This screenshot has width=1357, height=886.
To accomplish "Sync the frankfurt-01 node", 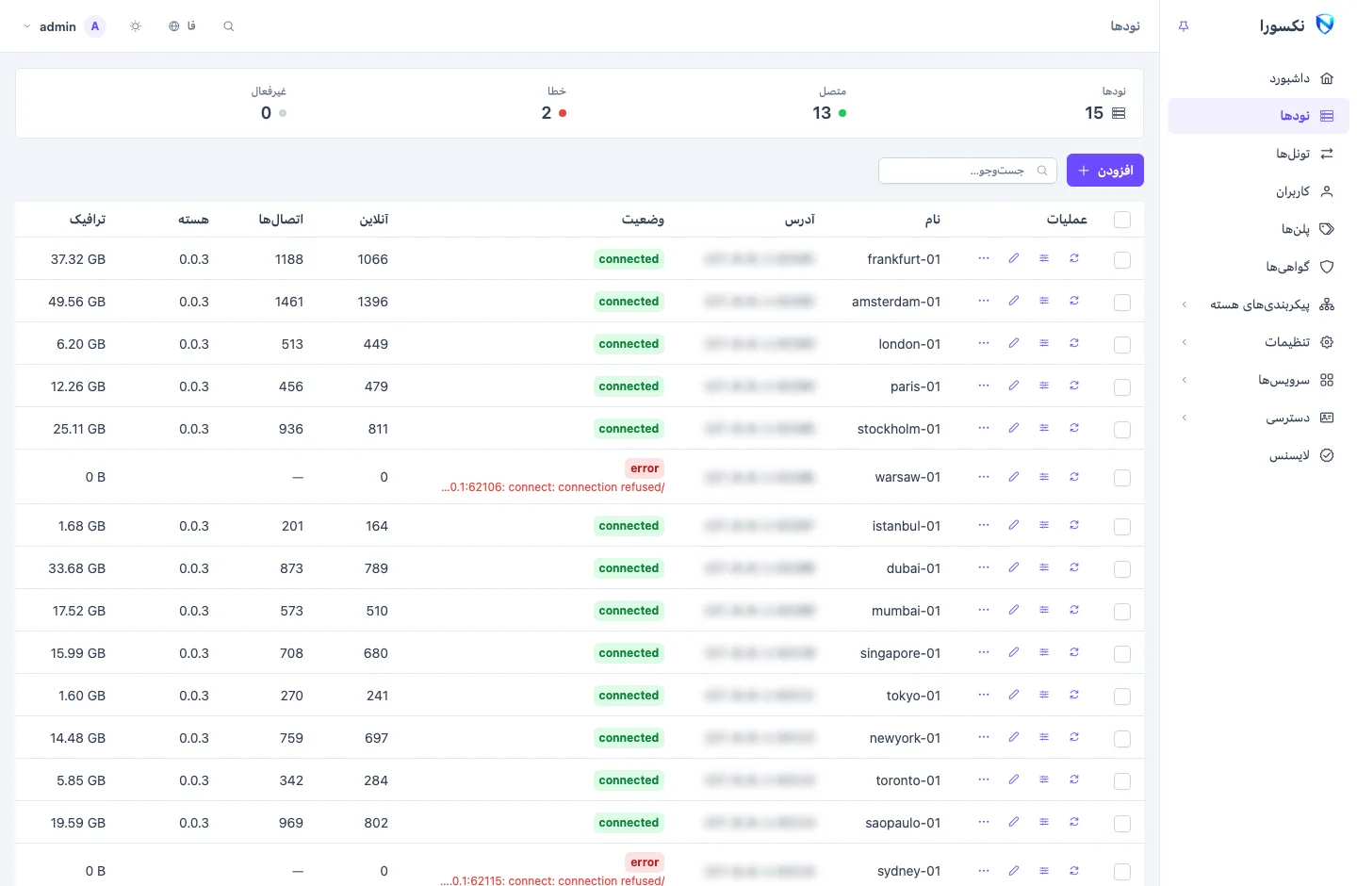I will point(1074,258).
